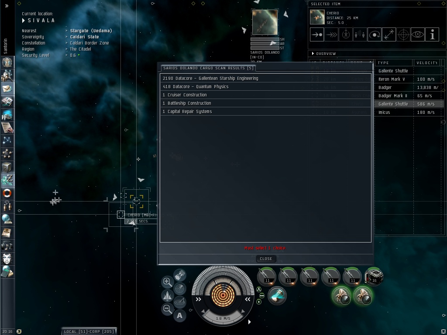This screenshot has height=335, width=447.
Task: Open the mail envelope icon
Action: tap(7, 89)
